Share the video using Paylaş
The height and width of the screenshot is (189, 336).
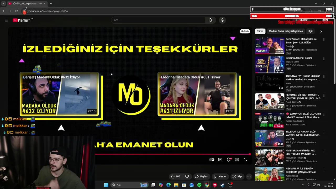coord(201,176)
